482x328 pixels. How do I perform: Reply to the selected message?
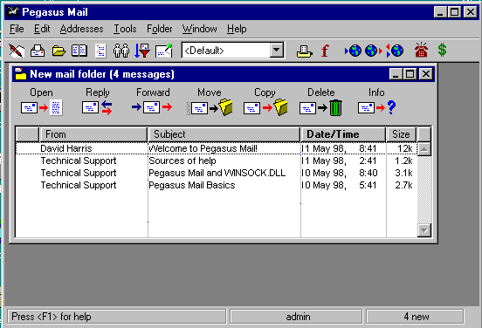(98, 101)
